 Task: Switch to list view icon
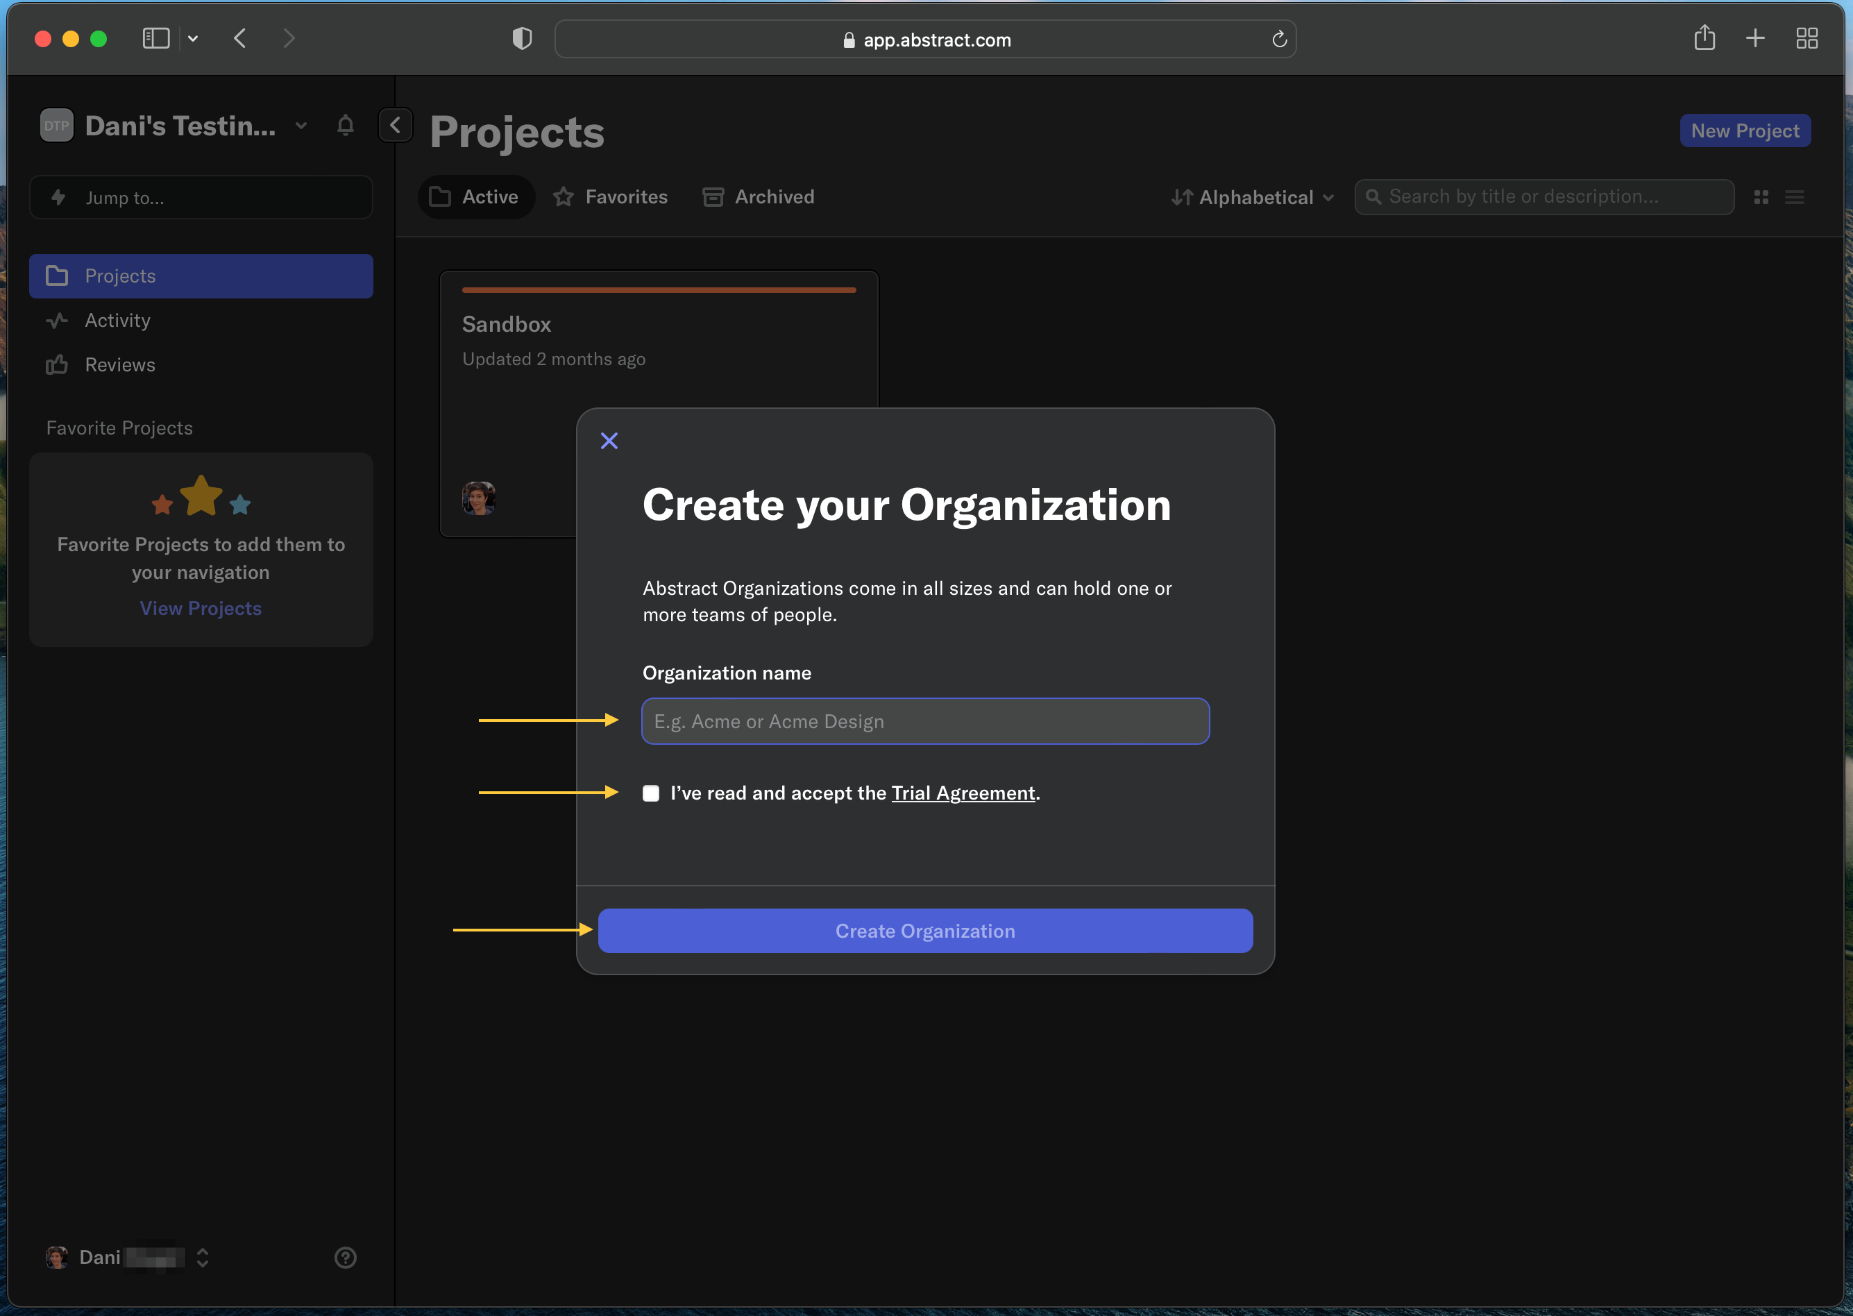tap(1795, 197)
